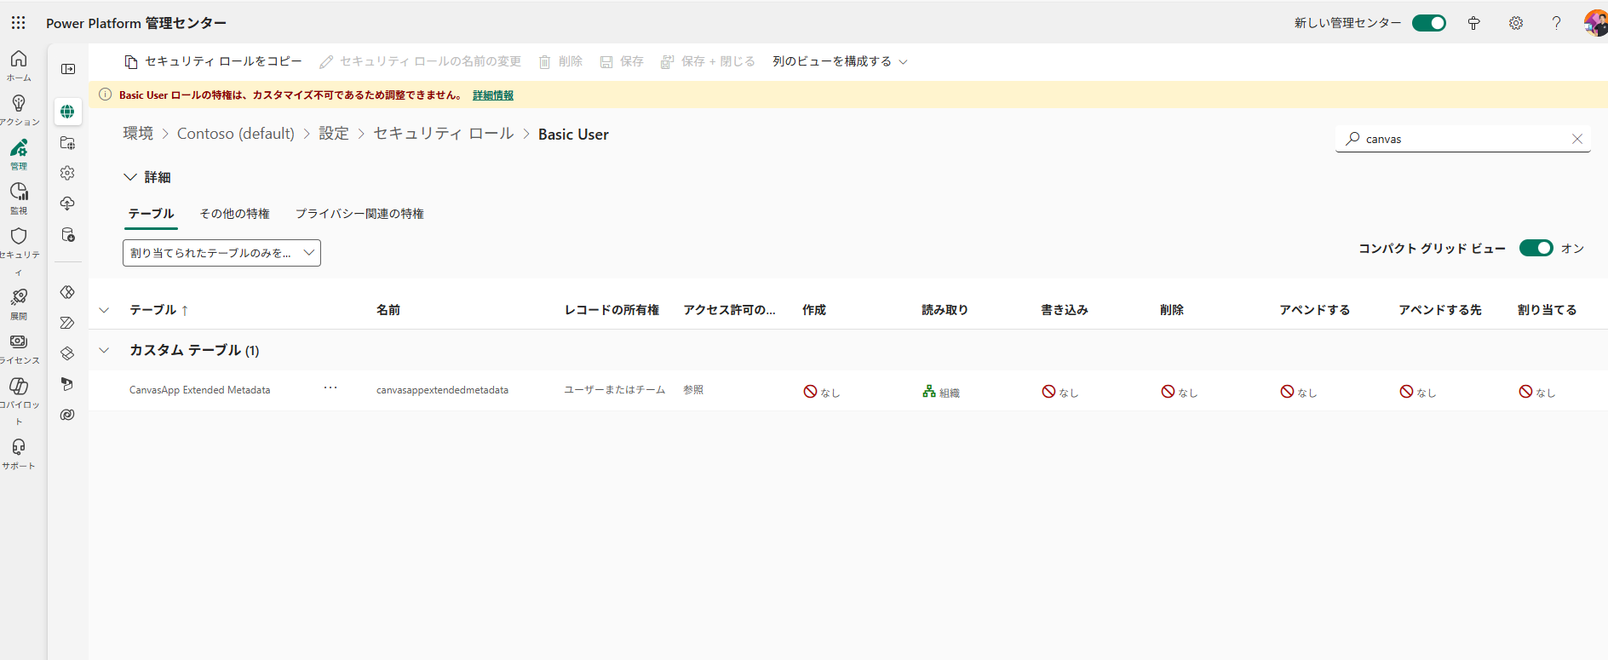Open 割り当てられたテーブルのみを dropdown
The width and height of the screenshot is (1608, 660).
click(x=221, y=253)
